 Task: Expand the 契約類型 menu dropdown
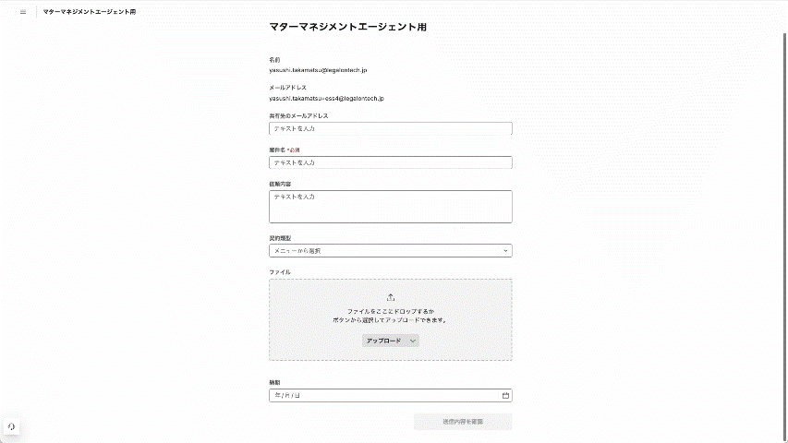(391, 250)
